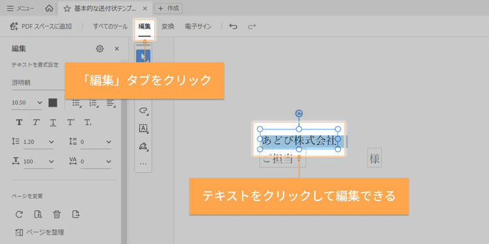Show more quick tools (...)
Image resolution: width=489 pixels, height=244 pixels.
pyautogui.click(x=143, y=163)
